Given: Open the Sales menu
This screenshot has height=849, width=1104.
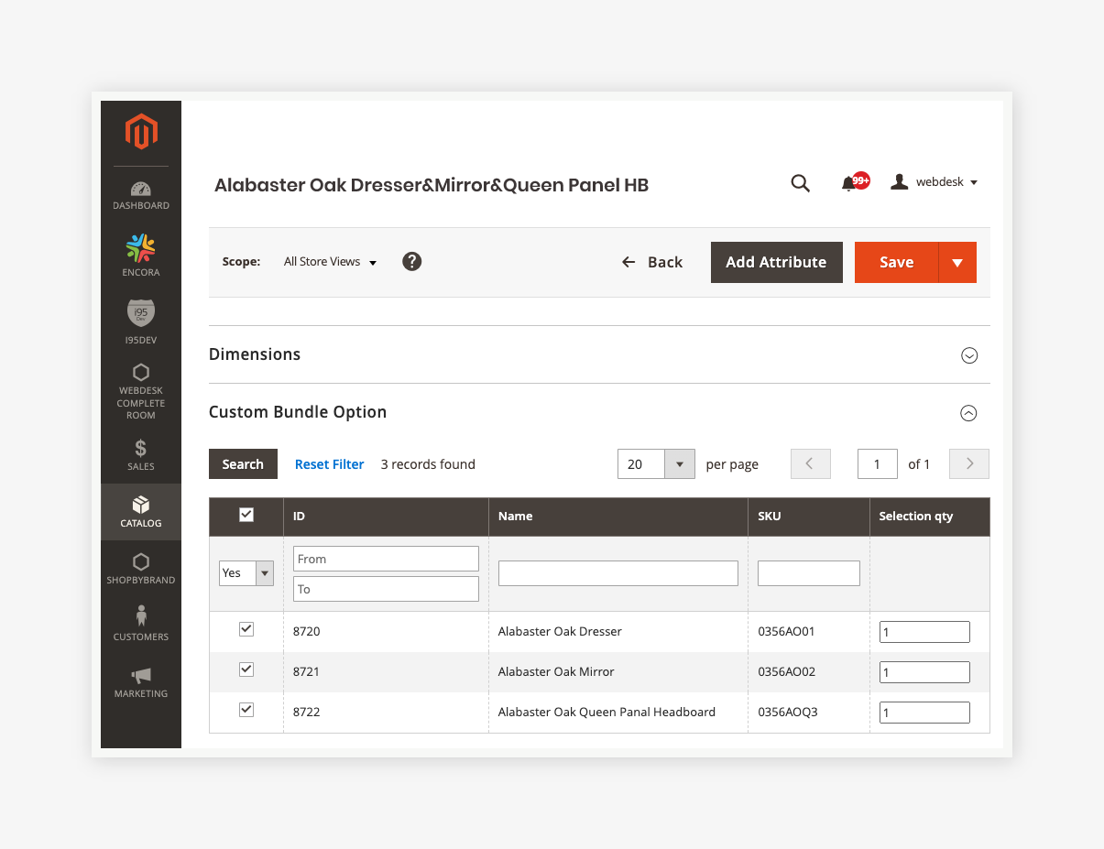Looking at the screenshot, I should pos(141,455).
